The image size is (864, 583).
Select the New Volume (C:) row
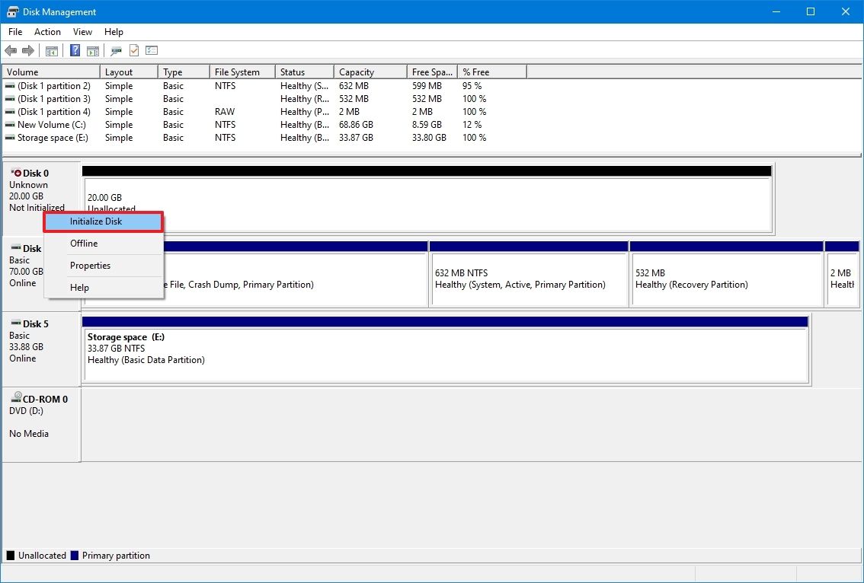(49, 124)
